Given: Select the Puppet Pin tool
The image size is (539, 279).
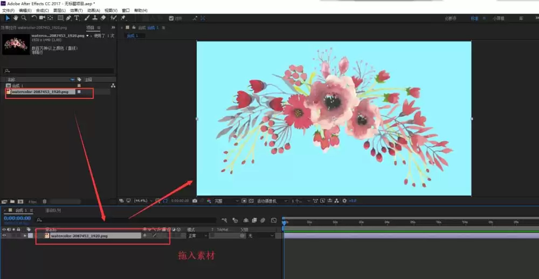Looking at the screenshot, I should point(123,18).
